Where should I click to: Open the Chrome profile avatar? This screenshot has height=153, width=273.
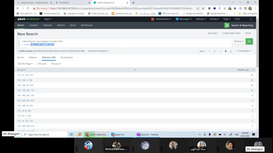(250, 8)
